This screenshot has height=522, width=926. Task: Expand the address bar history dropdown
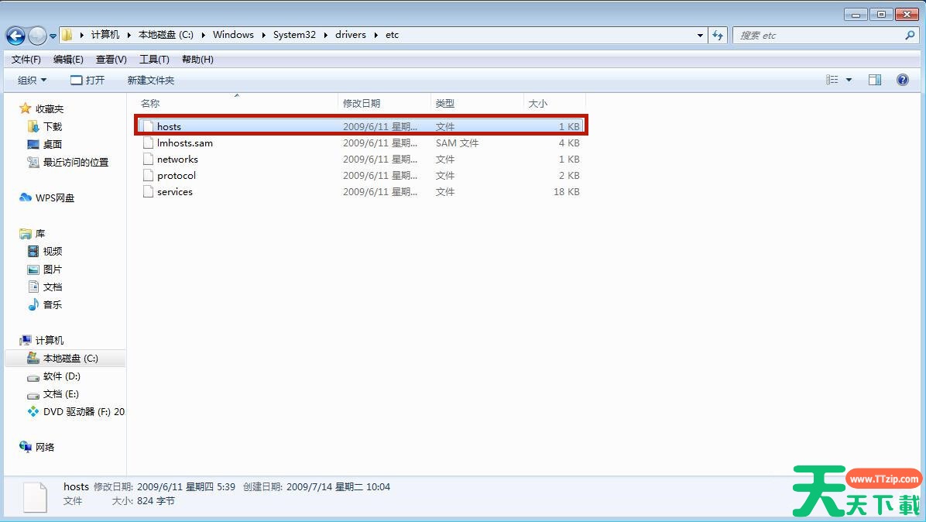(700, 35)
